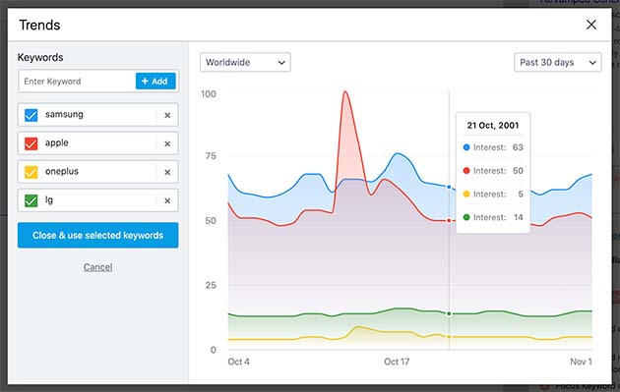Click Close & use selected keywords button
The height and width of the screenshot is (392, 620).
[x=97, y=235]
